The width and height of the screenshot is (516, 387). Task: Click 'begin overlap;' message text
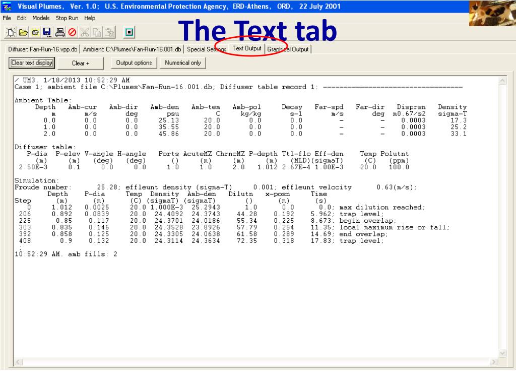(x=368, y=221)
